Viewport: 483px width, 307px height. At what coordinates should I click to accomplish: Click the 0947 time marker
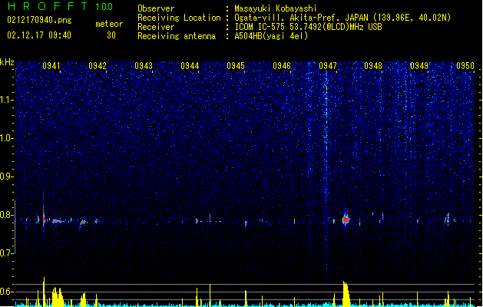(x=328, y=66)
